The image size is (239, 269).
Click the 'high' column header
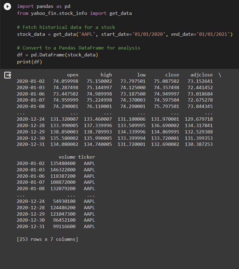pos(106,75)
